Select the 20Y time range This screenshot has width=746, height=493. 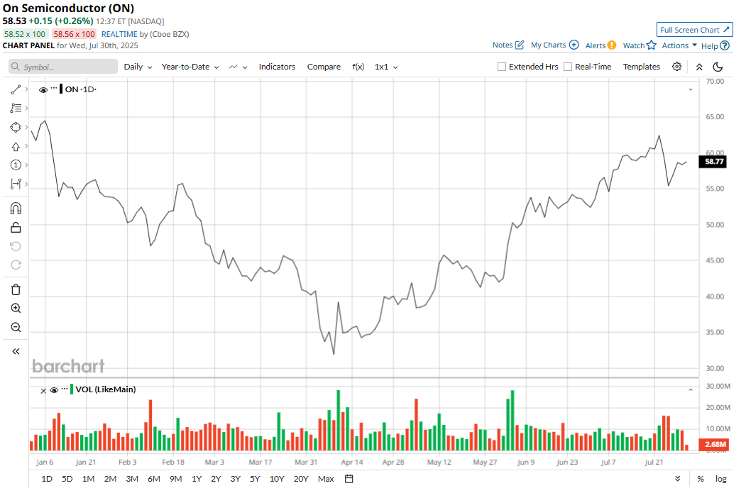pyautogui.click(x=301, y=479)
